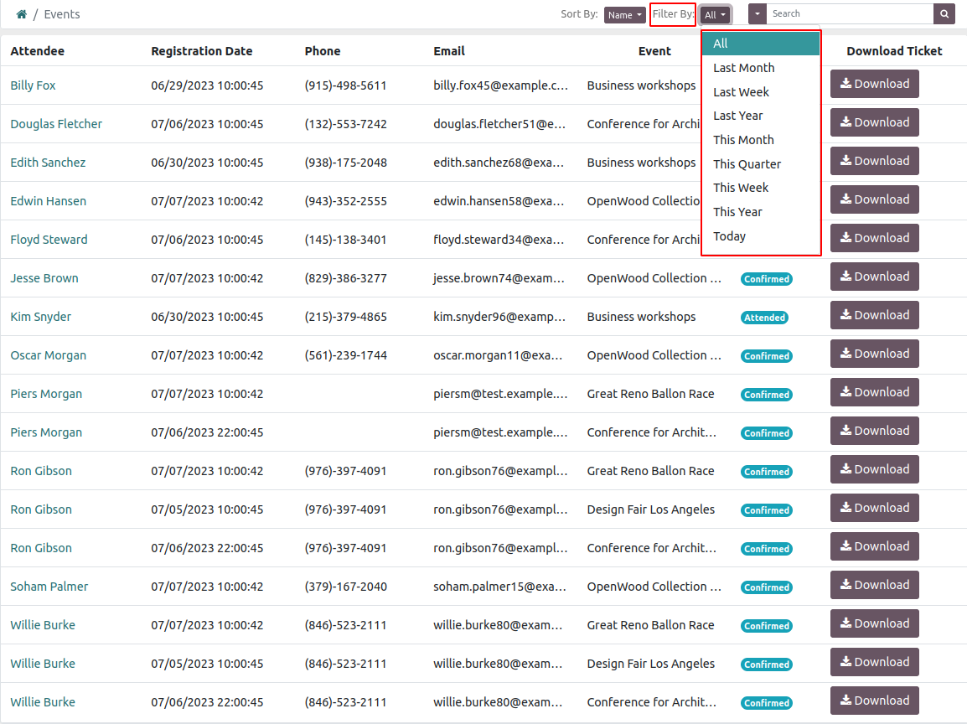The image size is (967, 724).
Task: Download ticket for Douglas Fletcher
Action: click(x=875, y=122)
